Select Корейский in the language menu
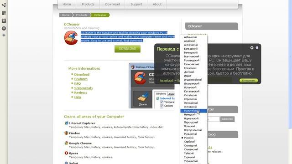292x164 pixels. [x=193, y=99]
